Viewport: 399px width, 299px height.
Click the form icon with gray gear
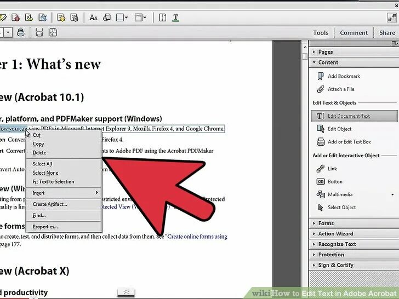tap(75, 18)
